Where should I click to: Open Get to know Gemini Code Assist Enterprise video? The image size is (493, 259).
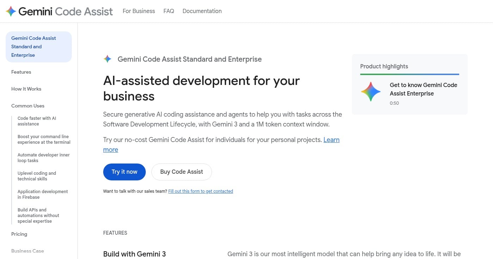[x=423, y=89]
